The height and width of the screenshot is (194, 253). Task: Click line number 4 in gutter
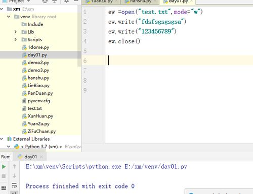(x=85, y=41)
